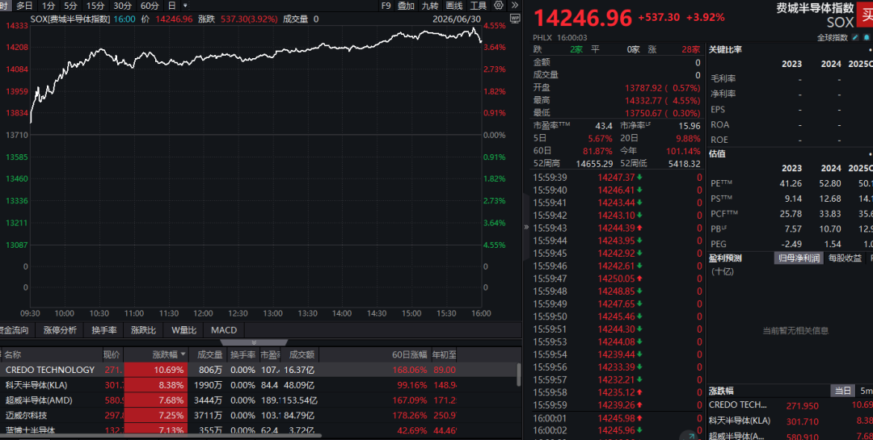The image size is (873, 440).
Task: Sort by the 成交额 column header
Action: pos(302,354)
